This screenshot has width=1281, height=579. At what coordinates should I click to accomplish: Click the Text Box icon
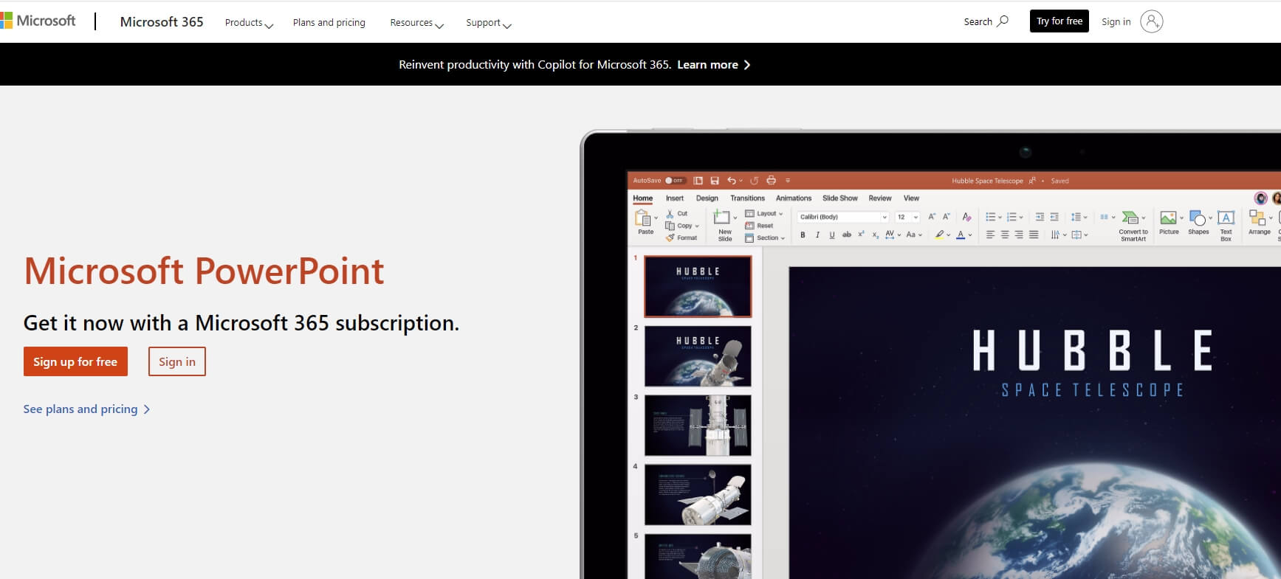pyautogui.click(x=1226, y=219)
